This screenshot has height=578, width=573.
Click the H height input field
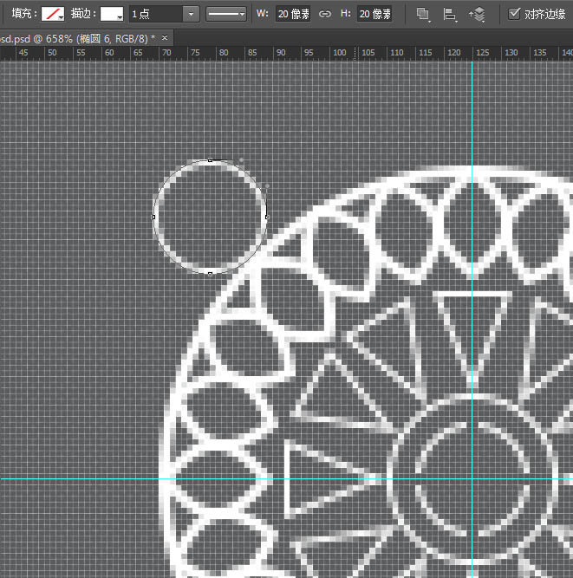coord(374,14)
